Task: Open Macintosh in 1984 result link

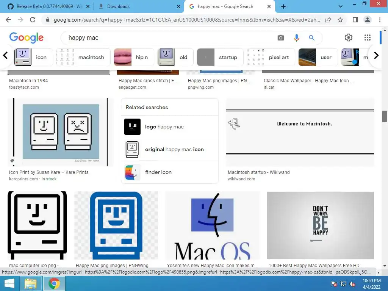Action: 28,81
